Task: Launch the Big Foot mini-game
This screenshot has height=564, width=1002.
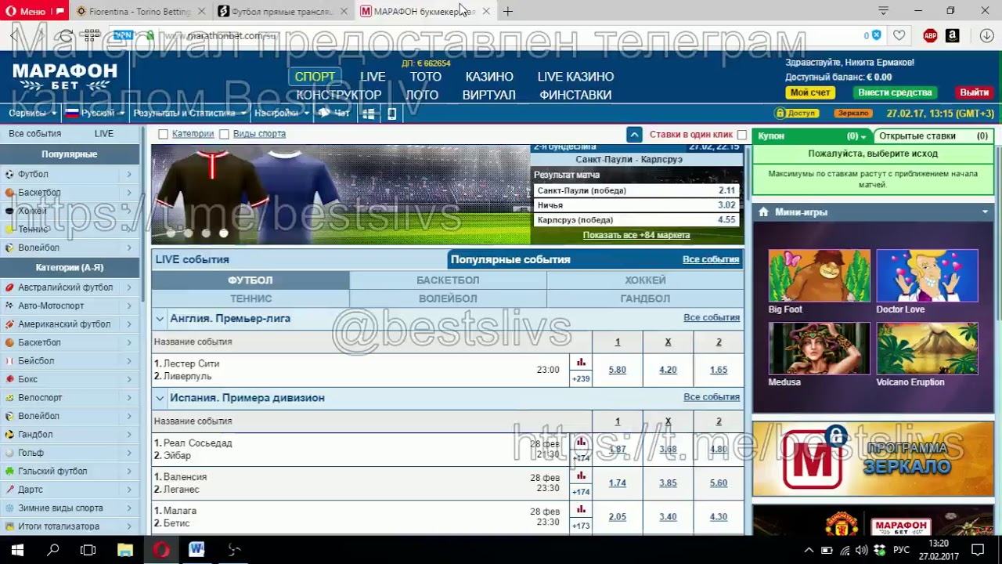Action: pos(819,276)
